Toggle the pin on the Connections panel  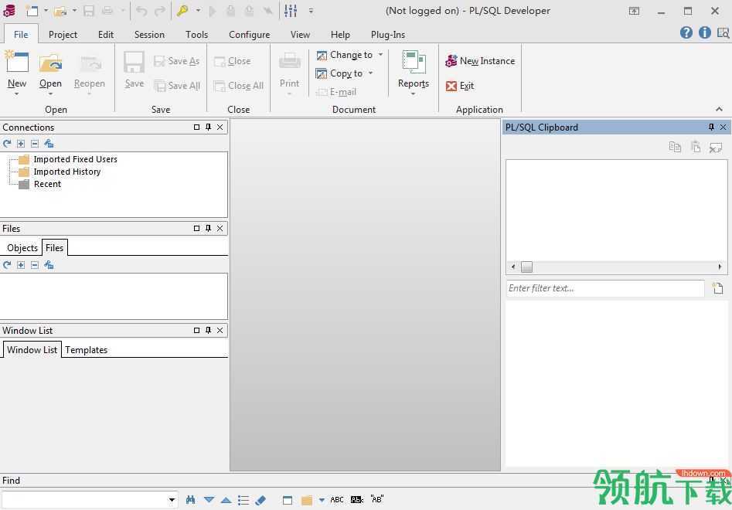(208, 127)
